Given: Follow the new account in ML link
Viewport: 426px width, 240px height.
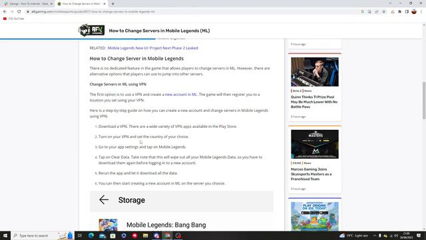Looking at the screenshot, I should pyautogui.click(x=181, y=95).
